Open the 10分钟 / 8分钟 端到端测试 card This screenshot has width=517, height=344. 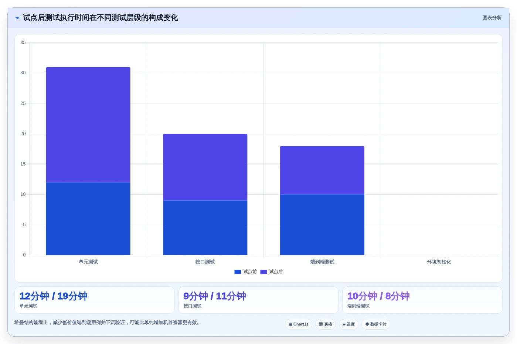coord(422,300)
